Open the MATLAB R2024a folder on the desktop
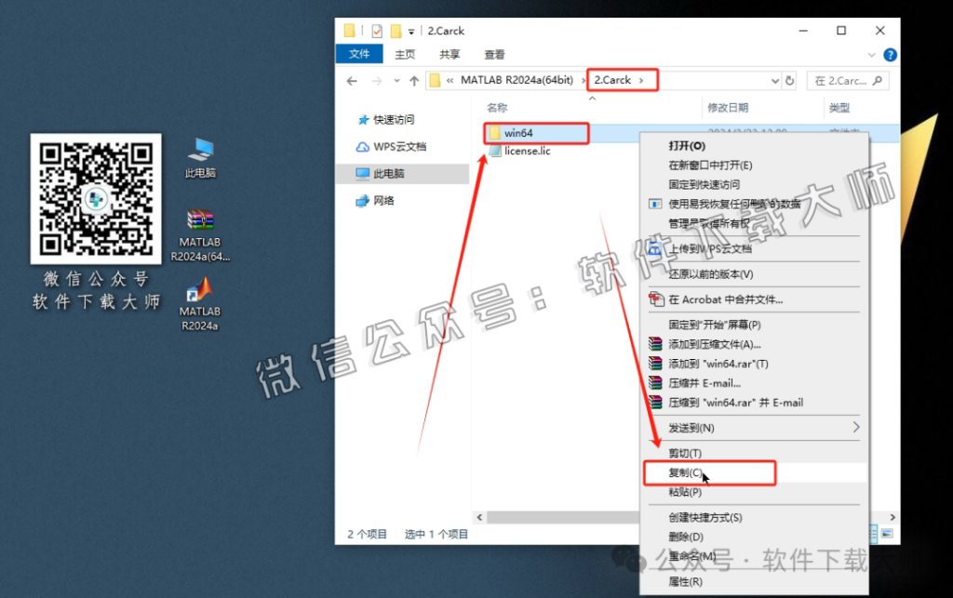 tap(198, 302)
